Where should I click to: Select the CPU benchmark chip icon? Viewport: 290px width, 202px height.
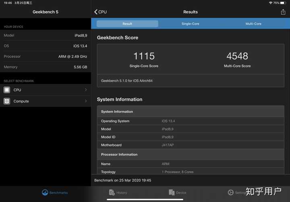7,90
